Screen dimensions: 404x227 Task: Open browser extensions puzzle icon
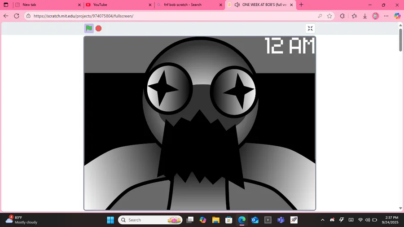pos(342,16)
